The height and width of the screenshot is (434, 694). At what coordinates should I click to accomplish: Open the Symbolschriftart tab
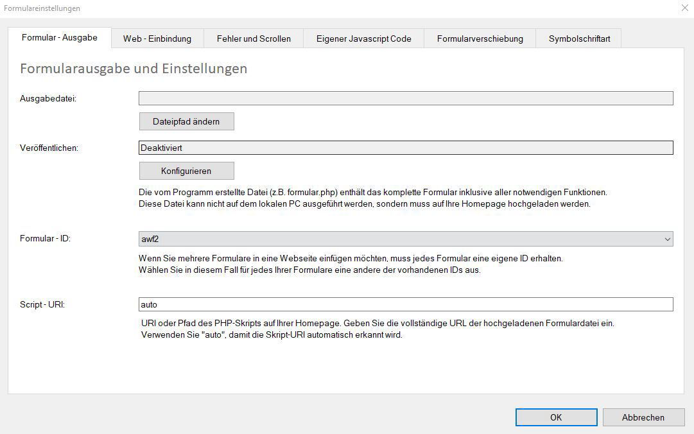pos(579,39)
